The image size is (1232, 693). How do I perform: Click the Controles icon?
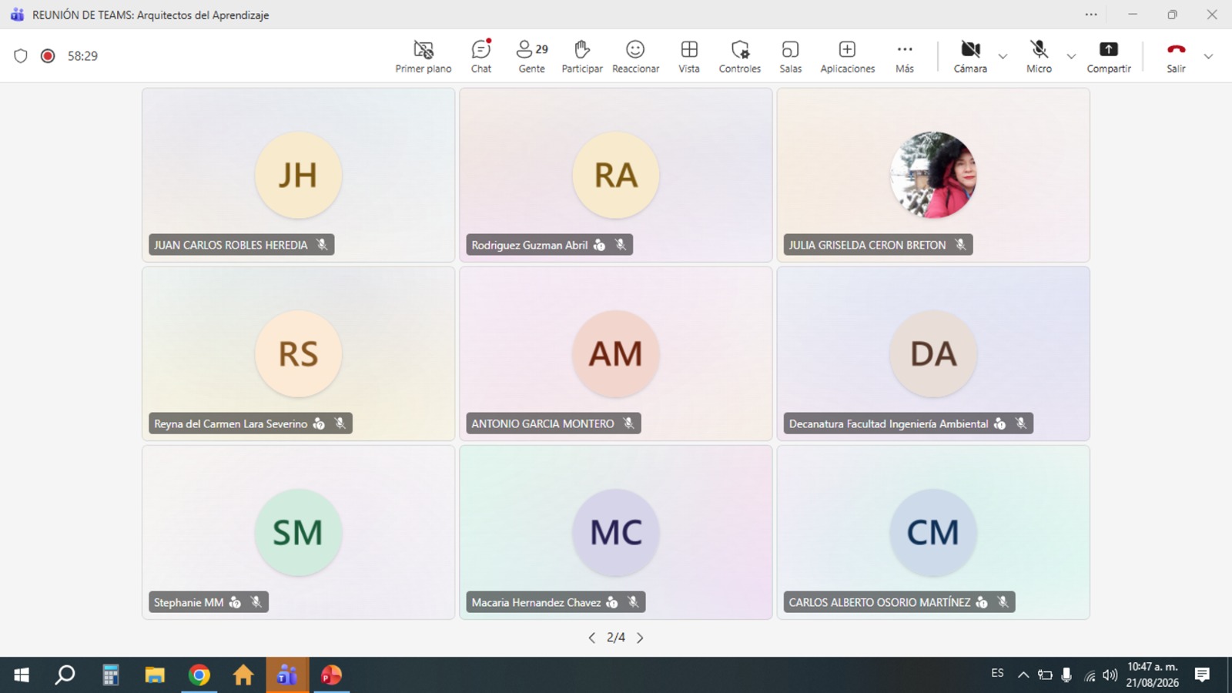(740, 56)
